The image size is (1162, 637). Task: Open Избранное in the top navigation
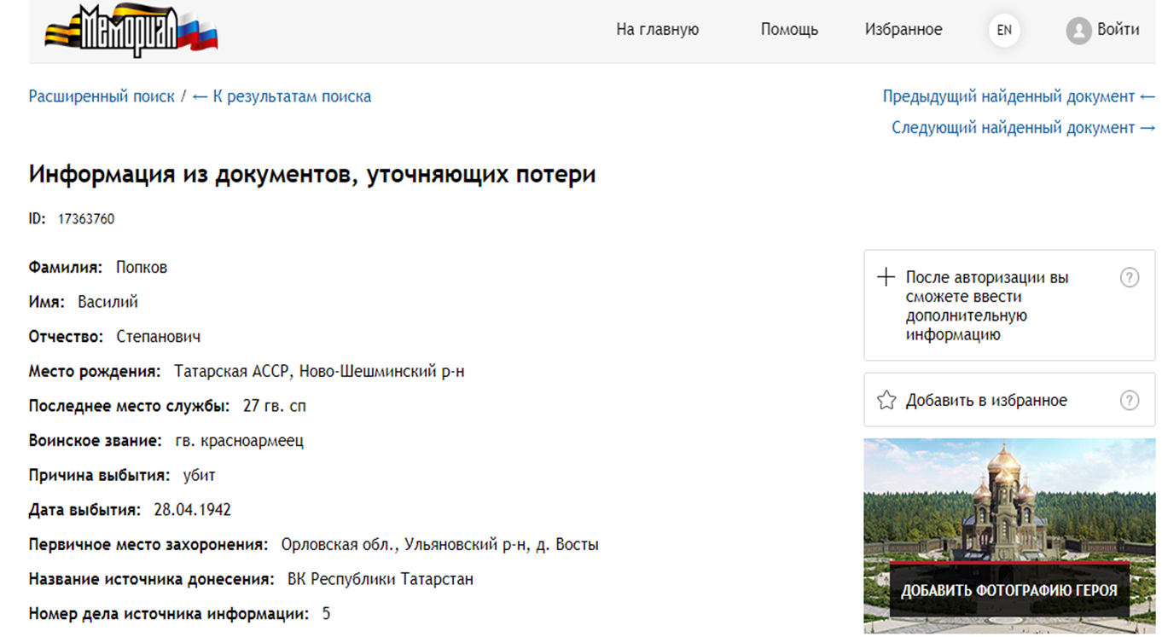point(903,30)
